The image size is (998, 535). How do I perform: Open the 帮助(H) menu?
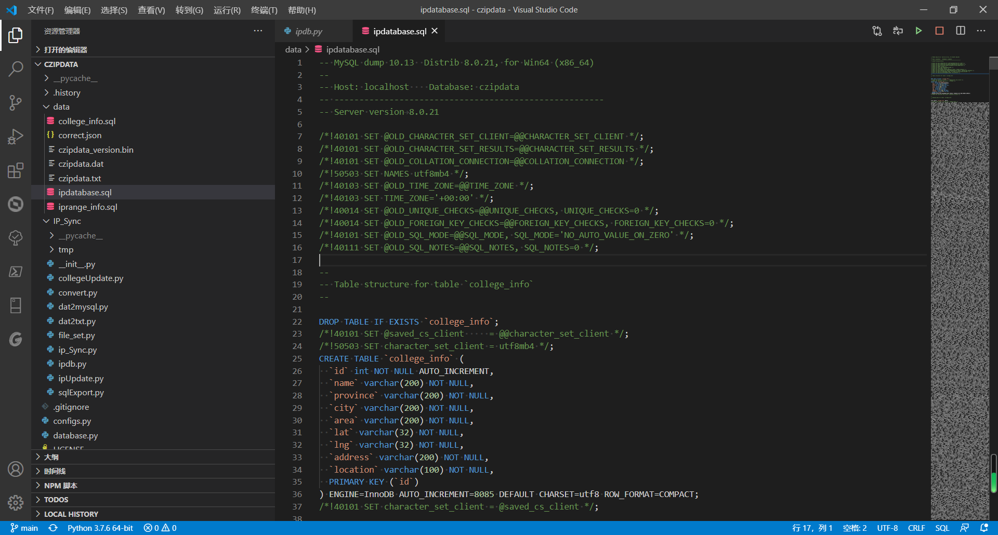pos(301,10)
